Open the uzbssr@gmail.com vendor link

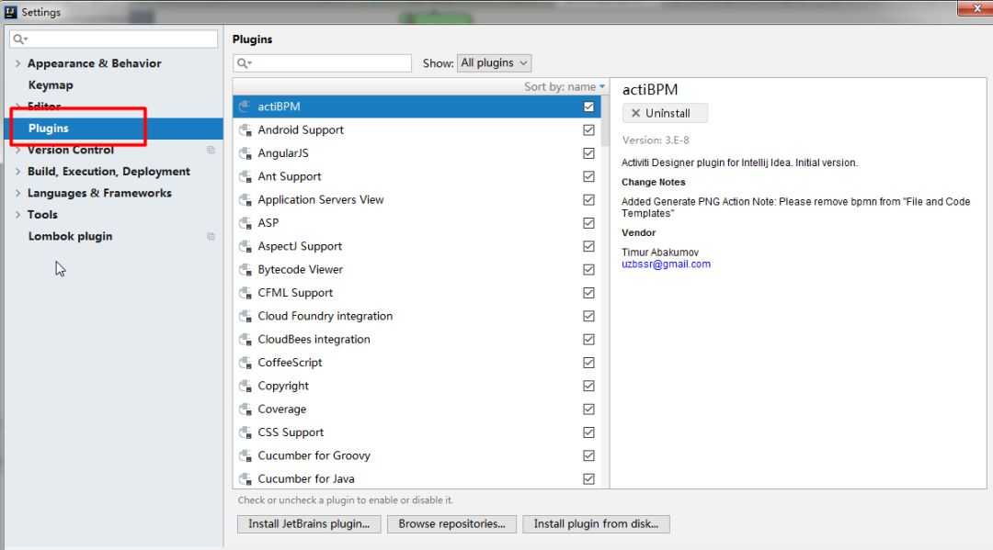pyautogui.click(x=666, y=264)
